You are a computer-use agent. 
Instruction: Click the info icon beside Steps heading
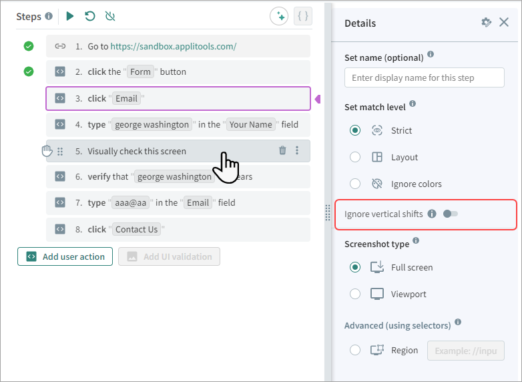pos(49,16)
